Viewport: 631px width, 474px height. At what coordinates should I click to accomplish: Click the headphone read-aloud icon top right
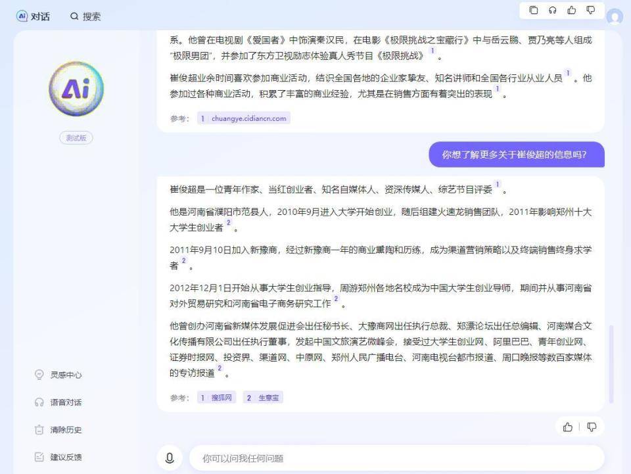(x=553, y=11)
